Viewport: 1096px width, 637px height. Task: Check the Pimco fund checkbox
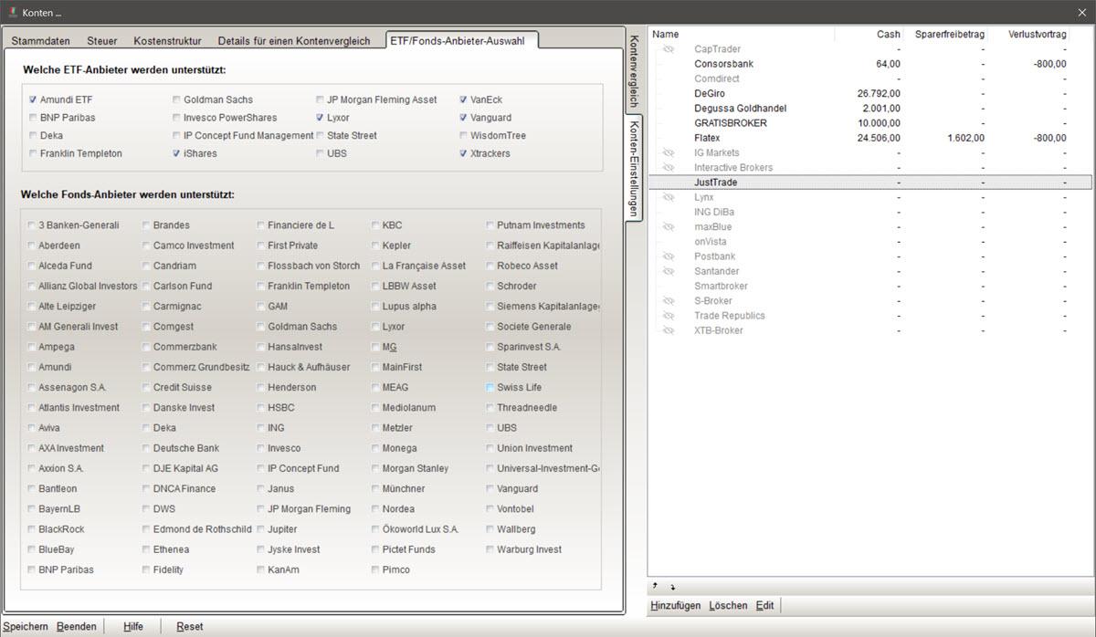coord(375,569)
